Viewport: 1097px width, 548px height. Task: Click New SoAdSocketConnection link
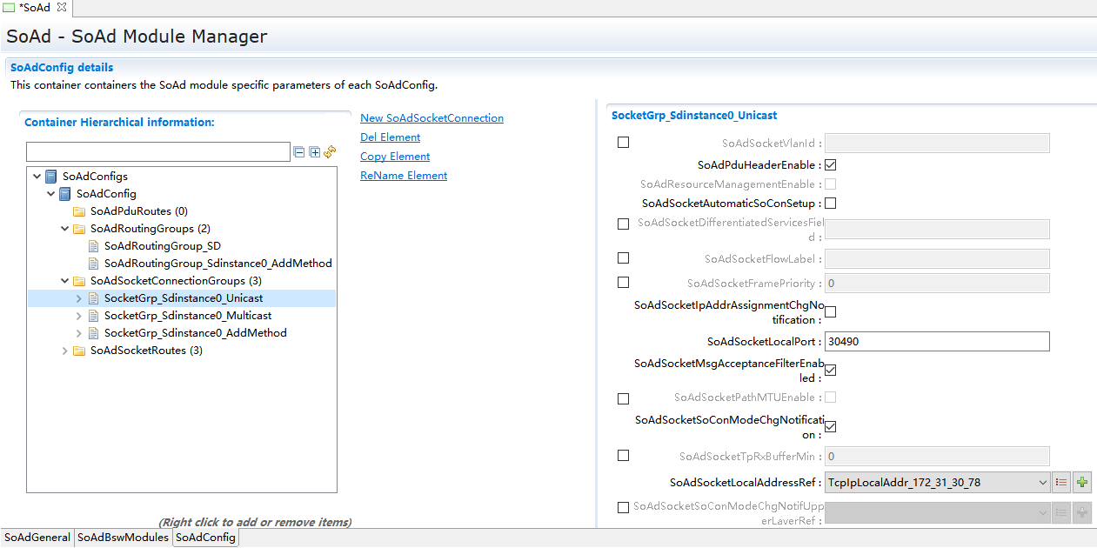431,118
